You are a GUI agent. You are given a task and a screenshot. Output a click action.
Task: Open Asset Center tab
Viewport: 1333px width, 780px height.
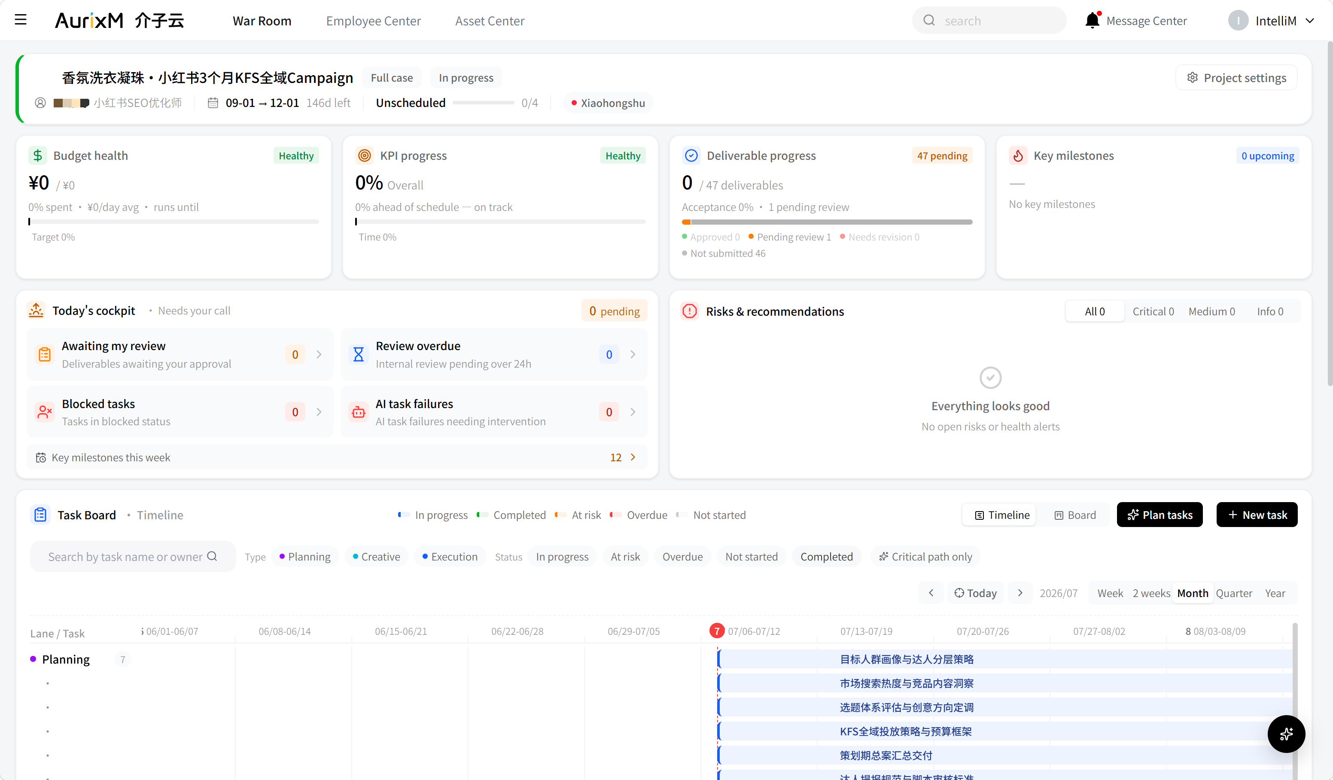(490, 21)
